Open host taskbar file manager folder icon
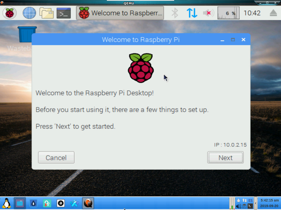This screenshot has width=281, height=210. [x=20, y=203]
